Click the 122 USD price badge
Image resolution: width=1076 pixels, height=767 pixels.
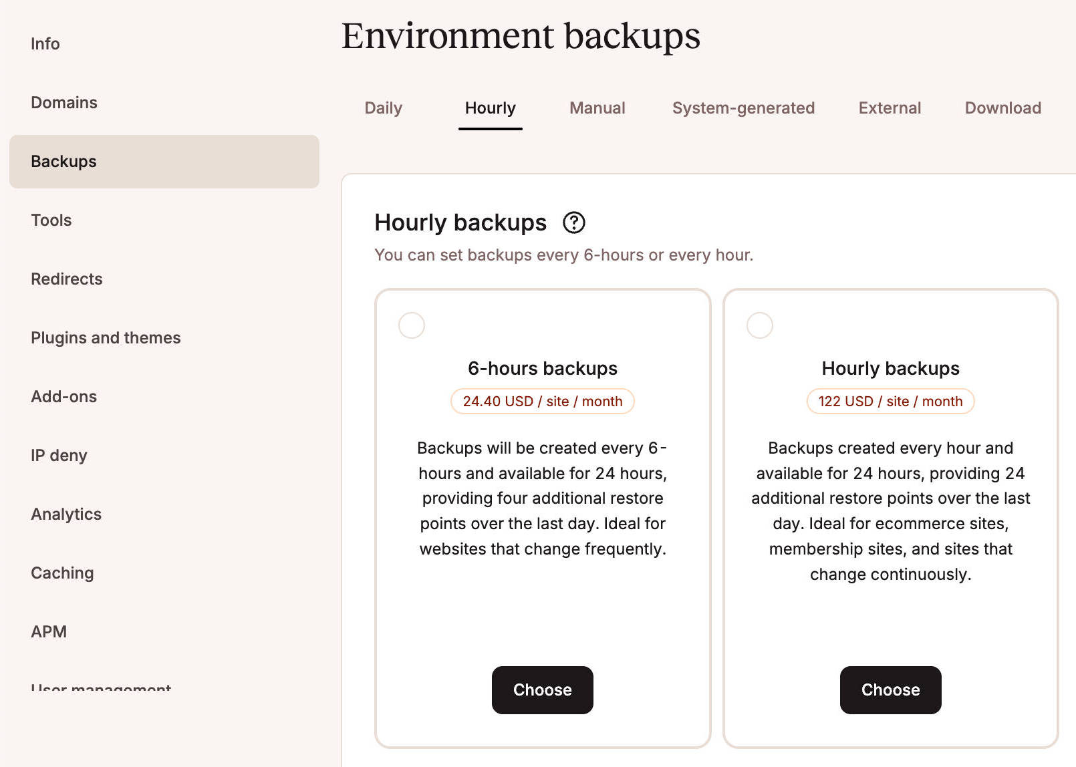[x=890, y=401]
